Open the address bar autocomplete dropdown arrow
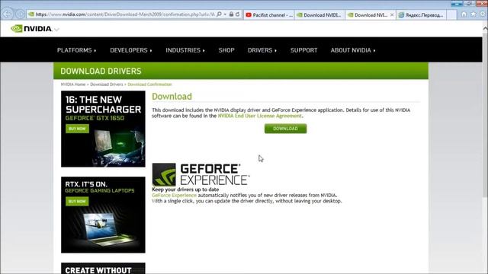488x274 pixels. pos(225,14)
